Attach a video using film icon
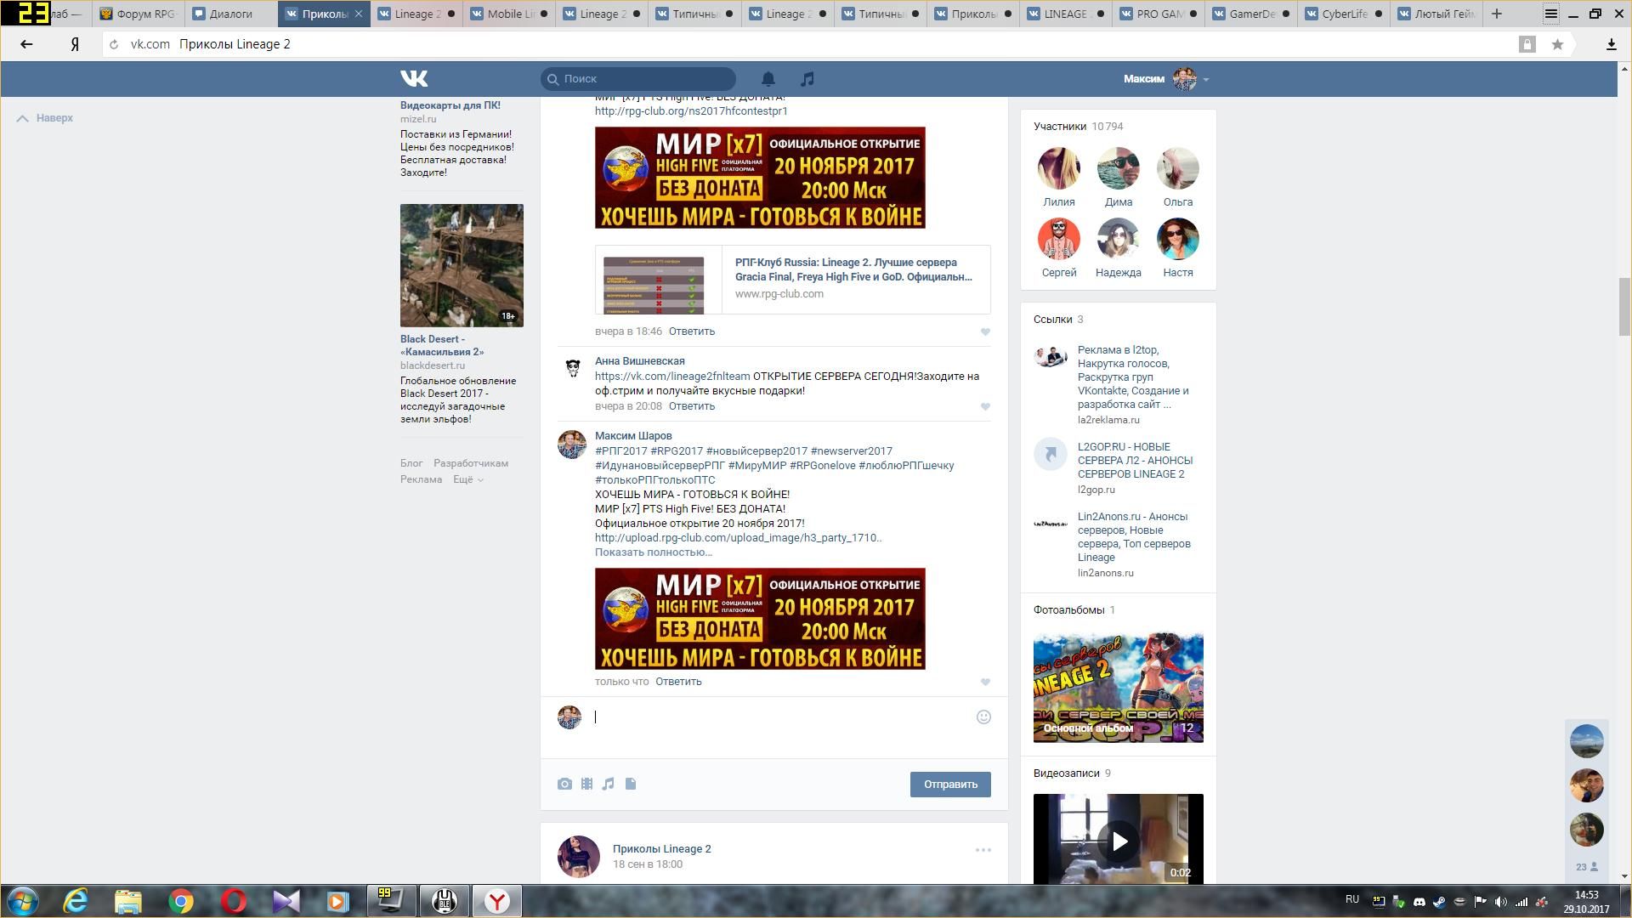Viewport: 1632px width, 918px height. pyautogui.click(x=586, y=784)
